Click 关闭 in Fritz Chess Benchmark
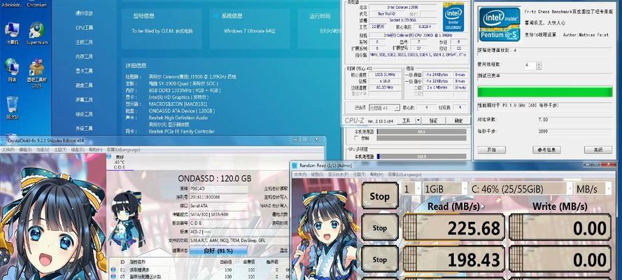 coord(598,150)
